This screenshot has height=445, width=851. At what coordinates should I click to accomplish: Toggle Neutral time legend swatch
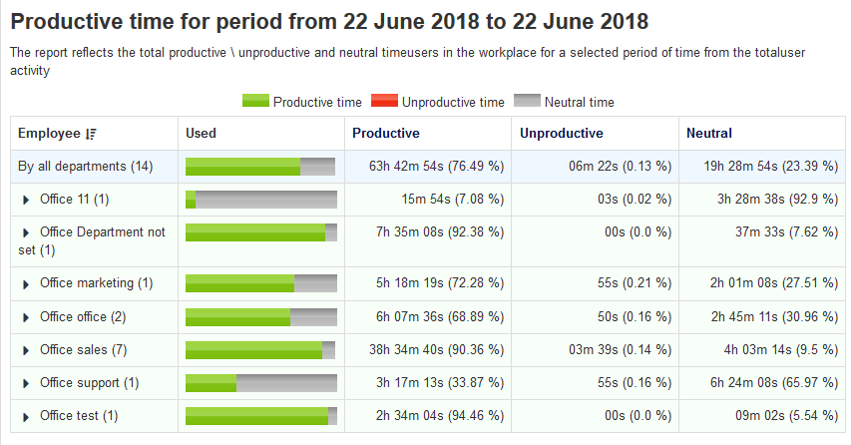[527, 101]
